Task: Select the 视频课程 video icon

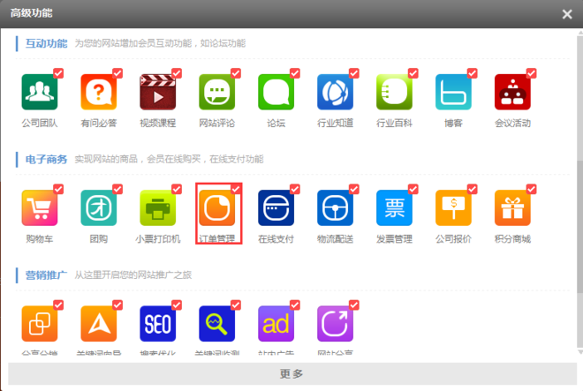Action: point(157,92)
